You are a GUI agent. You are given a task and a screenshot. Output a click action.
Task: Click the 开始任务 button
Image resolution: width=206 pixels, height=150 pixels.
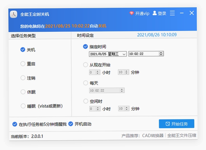click(177, 124)
